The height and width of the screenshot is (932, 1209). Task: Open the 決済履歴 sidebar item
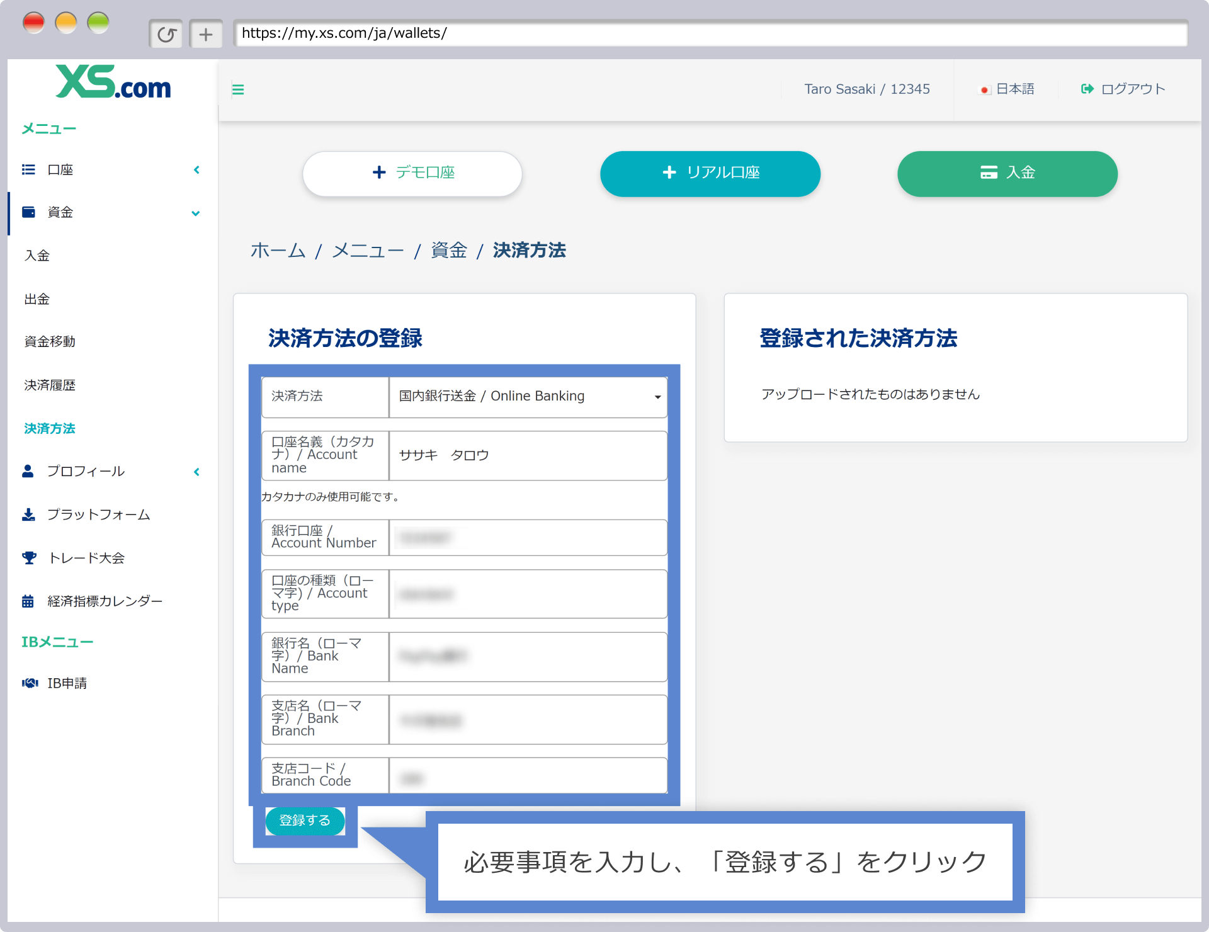coord(50,385)
